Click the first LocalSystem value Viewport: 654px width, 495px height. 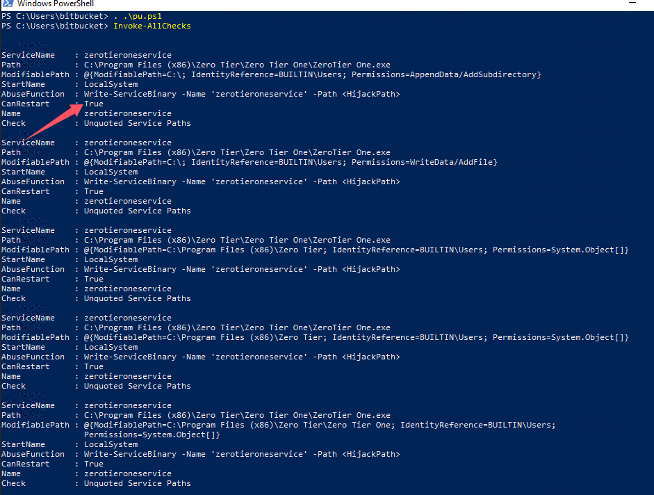click(x=111, y=84)
